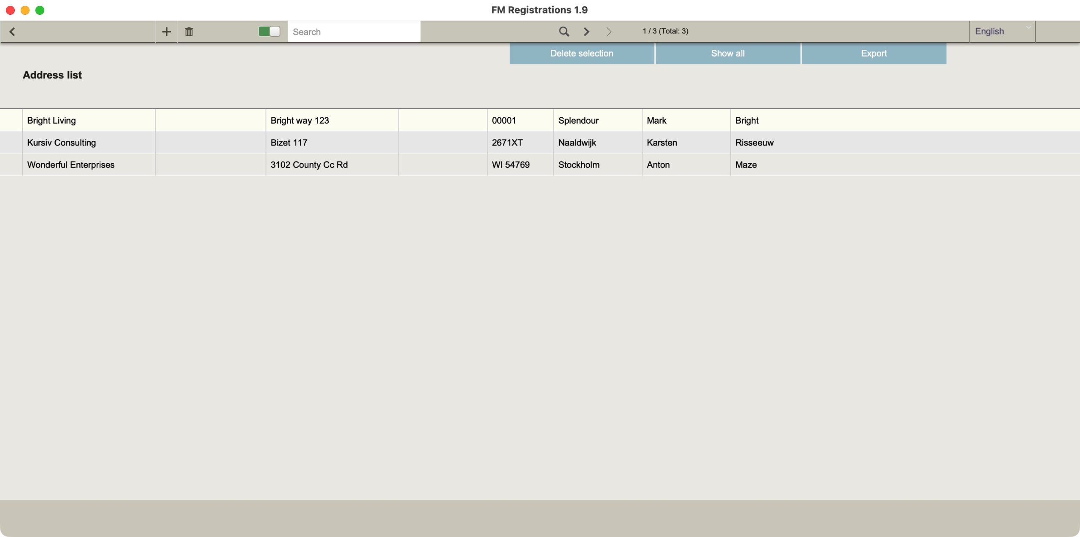Image resolution: width=1080 pixels, height=537 pixels.
Task: Click the magnifying glass search icon
Action: coord(564,32)
